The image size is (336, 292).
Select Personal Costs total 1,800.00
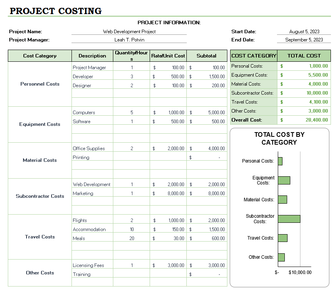tap(304, 66)
